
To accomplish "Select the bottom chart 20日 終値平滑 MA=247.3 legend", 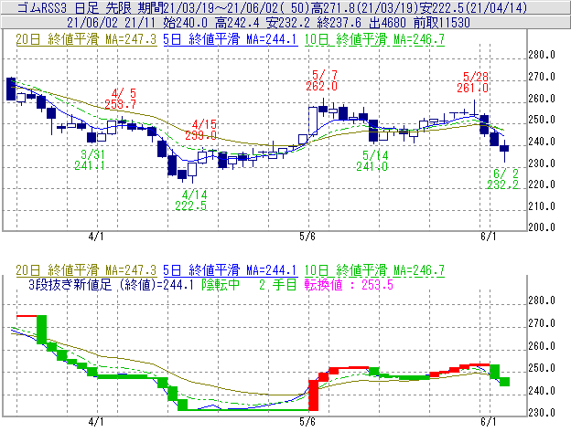I will 86,270.
